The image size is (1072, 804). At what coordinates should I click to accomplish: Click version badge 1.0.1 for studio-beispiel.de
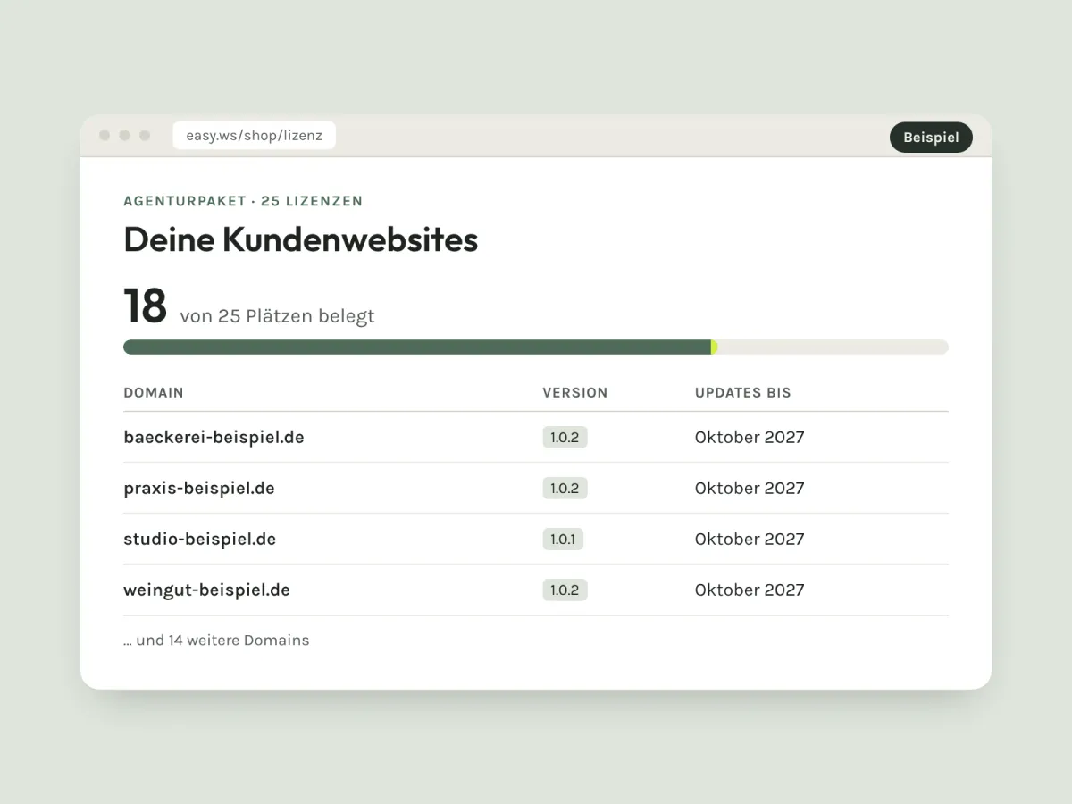(x=563, y=539)
